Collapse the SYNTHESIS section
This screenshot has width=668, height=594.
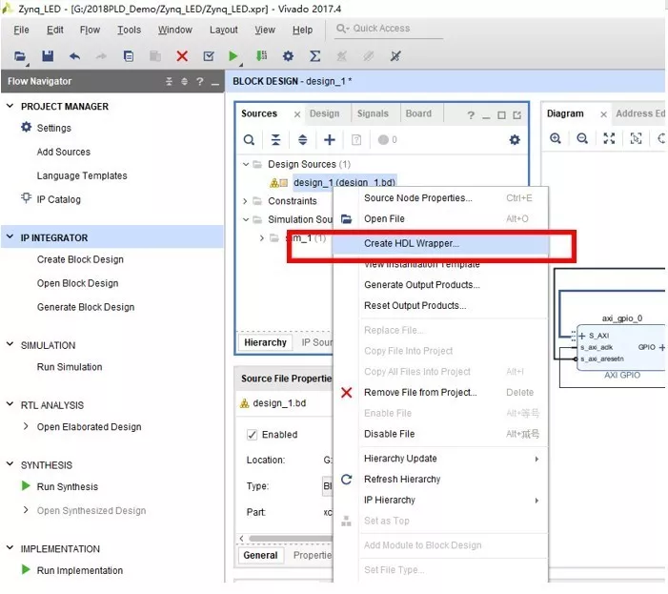(x=10, y=463)
